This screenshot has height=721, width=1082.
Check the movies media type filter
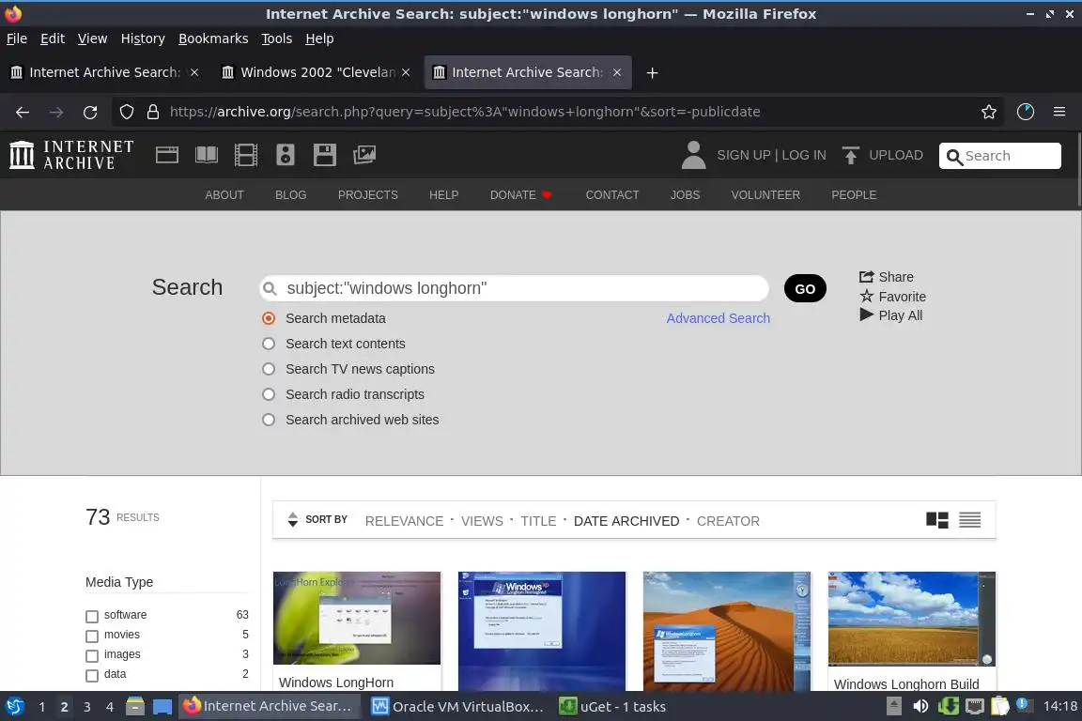[92, 636]
